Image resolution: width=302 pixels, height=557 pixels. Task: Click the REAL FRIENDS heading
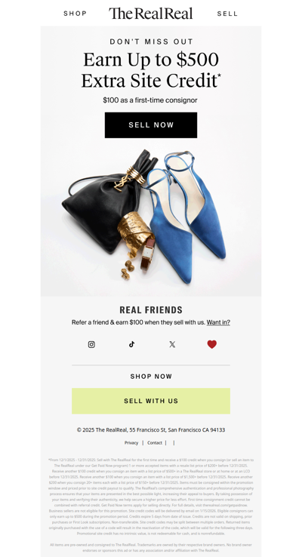151,309
